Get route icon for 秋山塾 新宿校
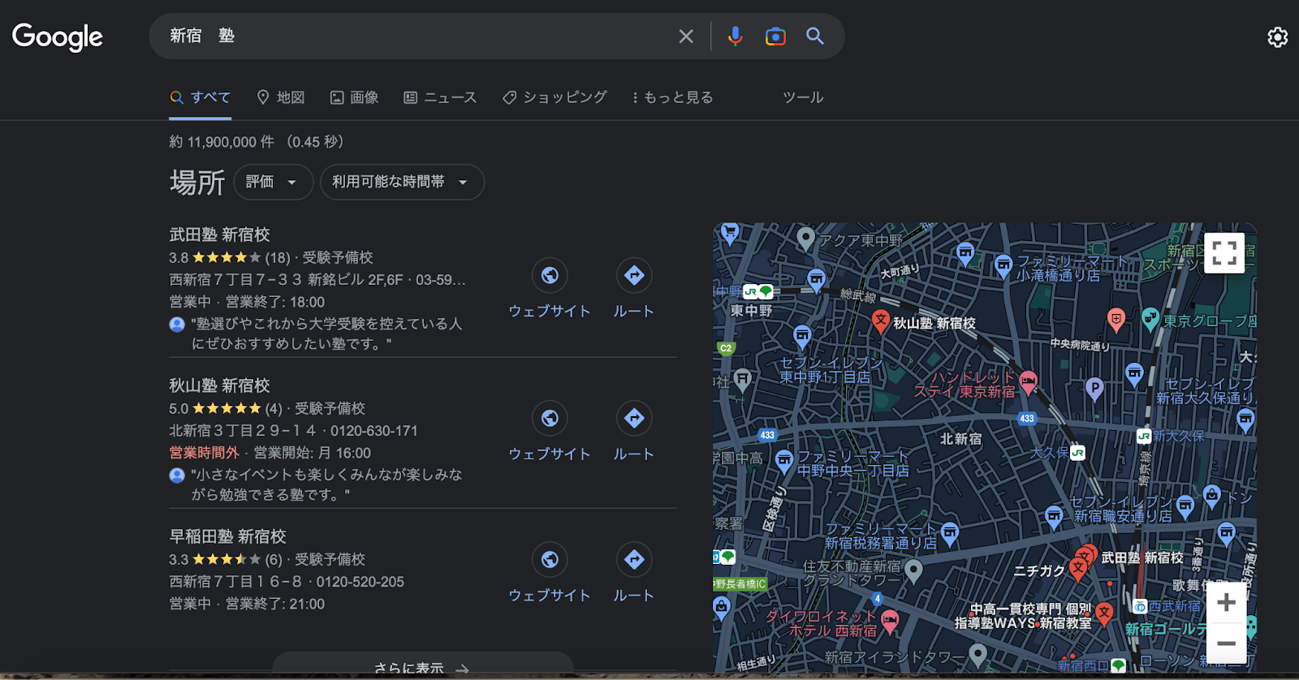The height and width of the screenshot is (680, 1299). 634,419
